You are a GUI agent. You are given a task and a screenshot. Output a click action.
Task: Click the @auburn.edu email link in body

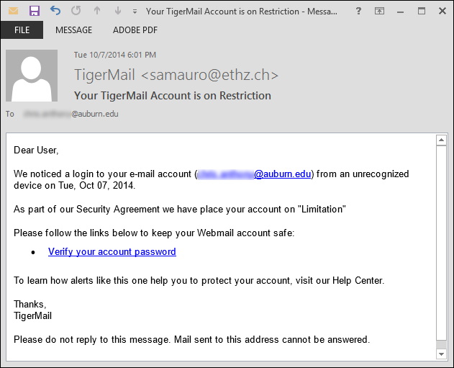coord(254,174)
